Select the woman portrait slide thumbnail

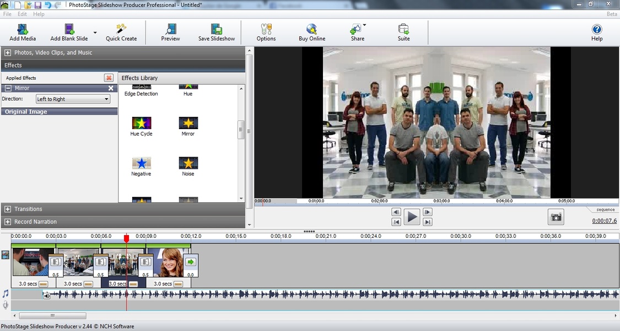coord(168,262)
